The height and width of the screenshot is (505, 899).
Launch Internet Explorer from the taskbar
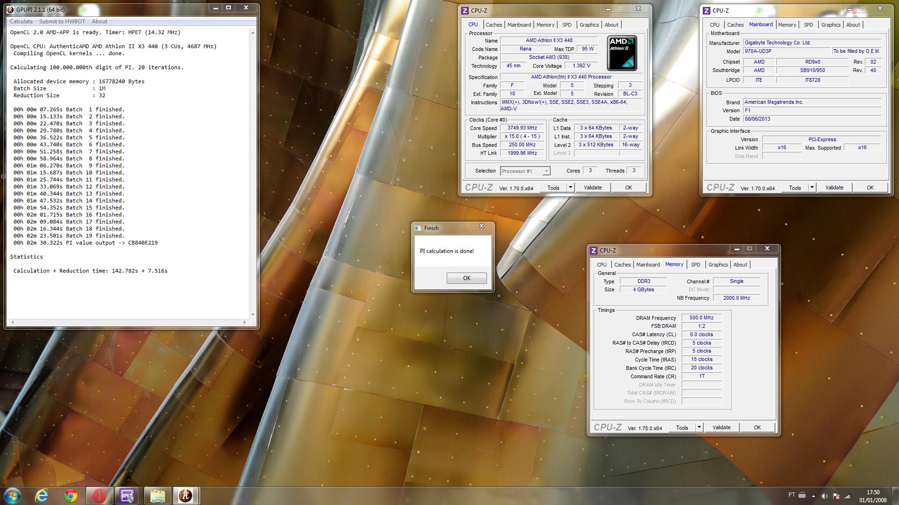pos(42,496)
